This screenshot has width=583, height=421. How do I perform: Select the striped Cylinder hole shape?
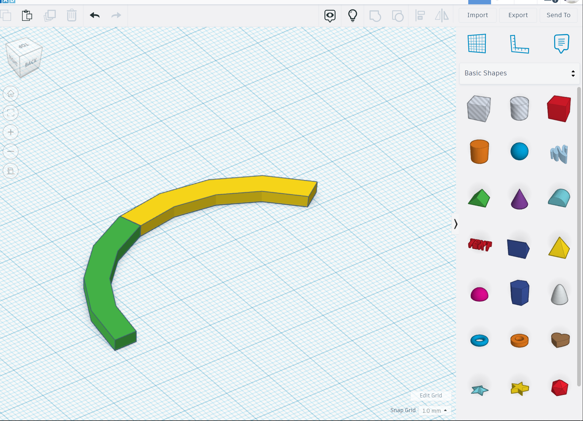[520, 108]
